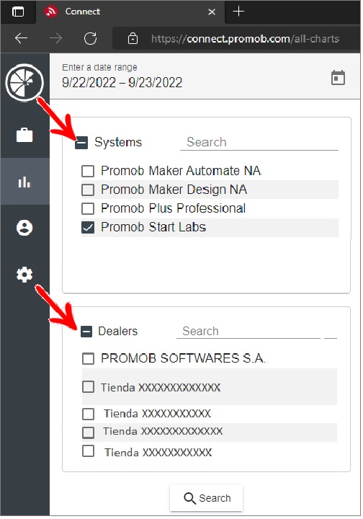This screenshot has height=519, width=363.
Task: Open the user account sidebar icon
Action: point(24,228)
